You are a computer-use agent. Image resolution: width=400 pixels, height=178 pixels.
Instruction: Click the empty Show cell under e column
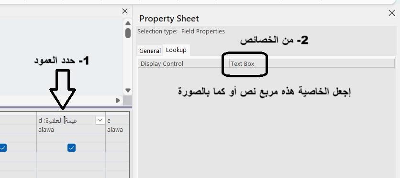click(117, 147)
